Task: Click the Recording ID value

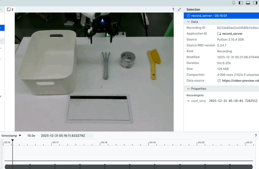Action: 238,28
